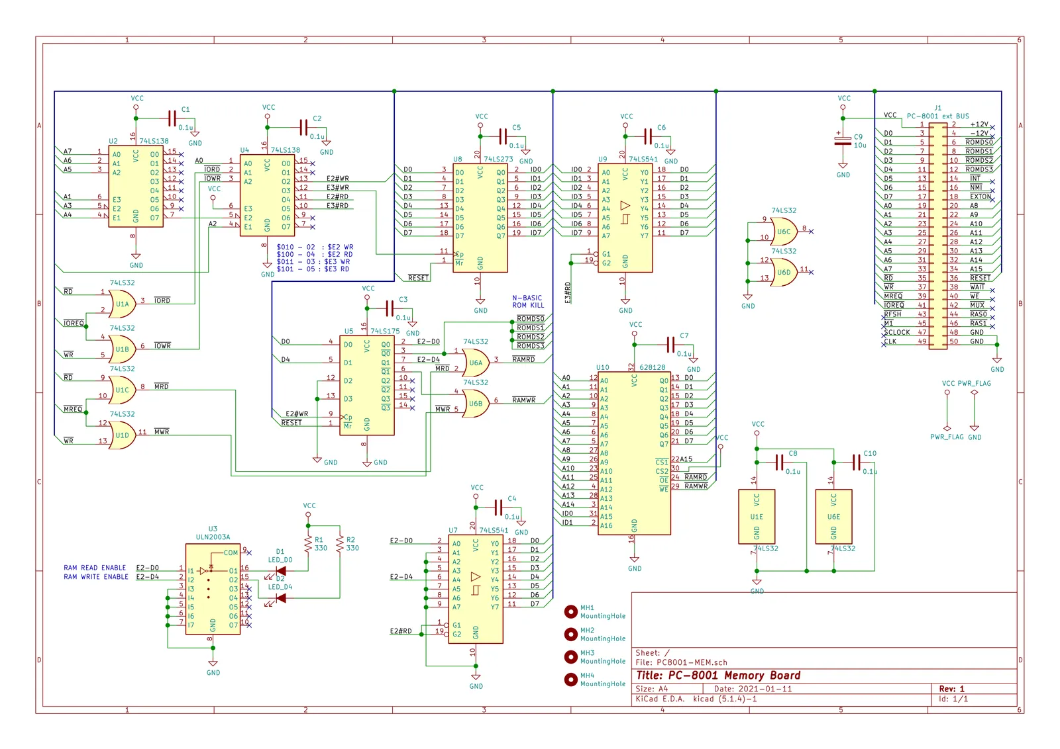Click the buffer triangle inside U7
Screen dimensions: 1060x749
pos(476,576)
